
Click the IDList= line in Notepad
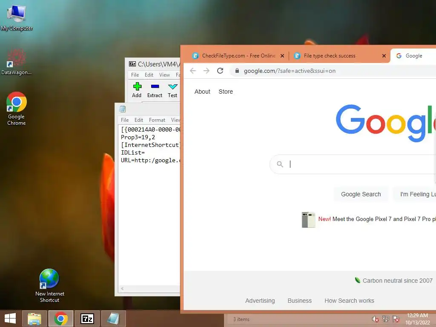pos(133,153)
